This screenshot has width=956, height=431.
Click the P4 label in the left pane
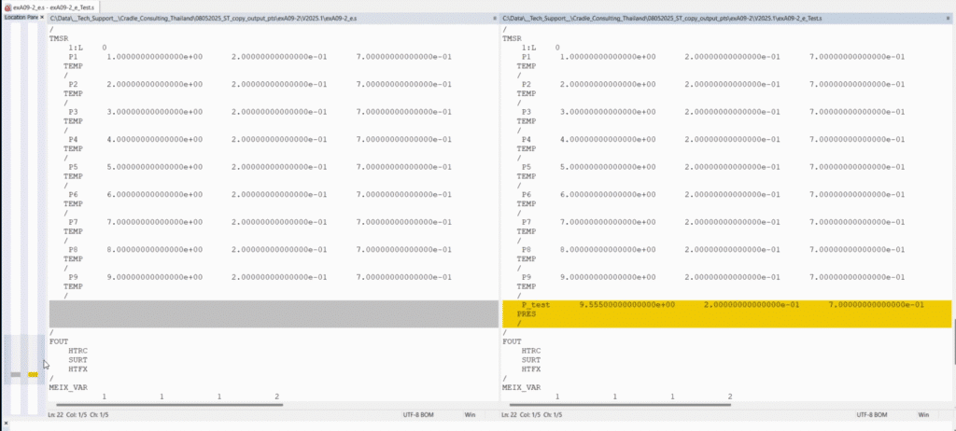coord(73,140)
